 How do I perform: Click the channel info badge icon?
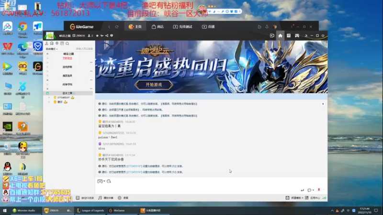point(112,35)
